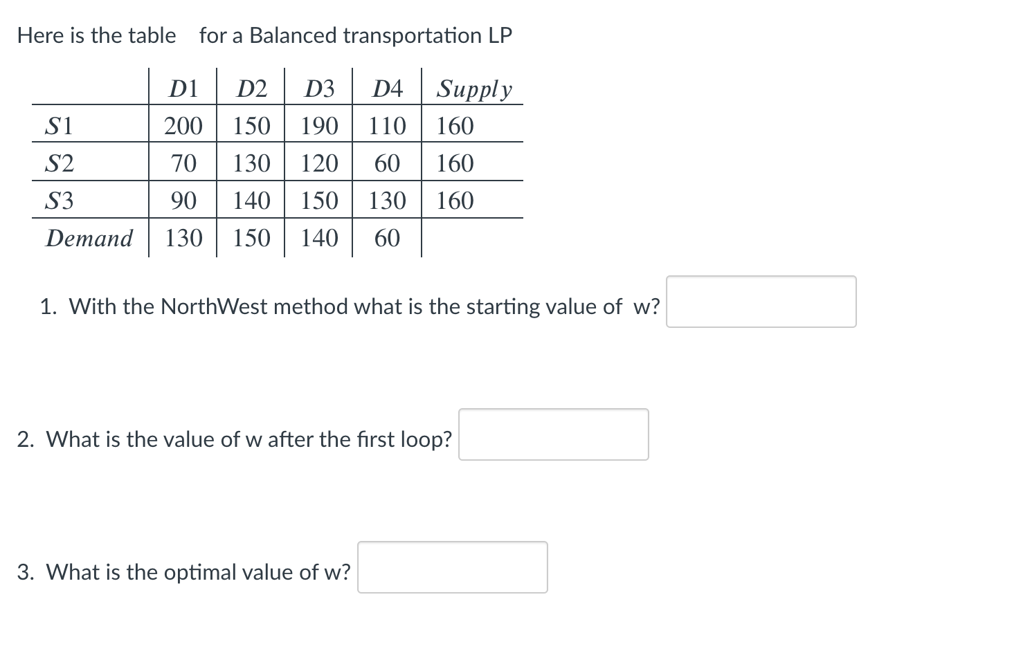Select the cell containing 200
This screenshot has width=1012, height=671.
183,125
